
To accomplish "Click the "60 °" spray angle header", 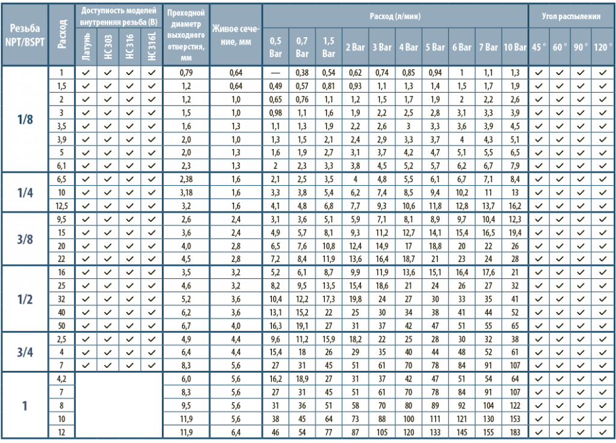I will [x=560, y=47].
